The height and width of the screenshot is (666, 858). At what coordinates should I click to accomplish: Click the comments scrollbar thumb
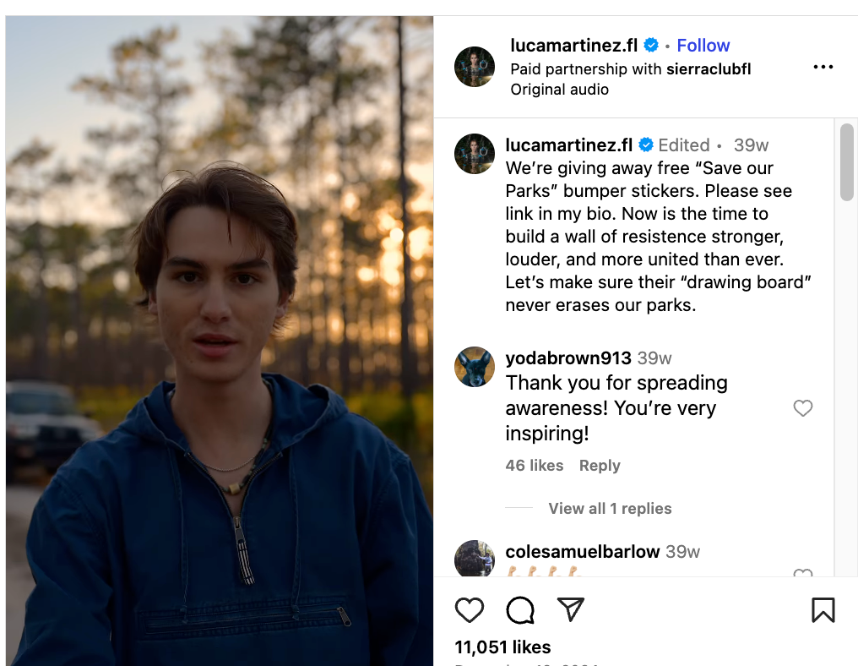(847, 162)
